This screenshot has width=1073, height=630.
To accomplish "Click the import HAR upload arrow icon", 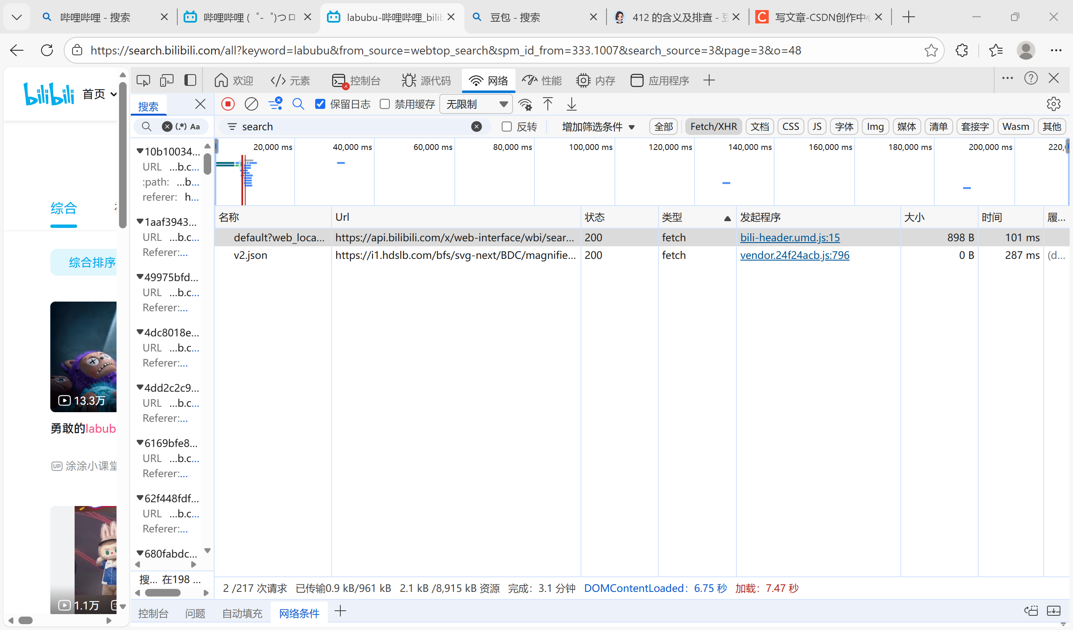I will (x=547, y=104).
